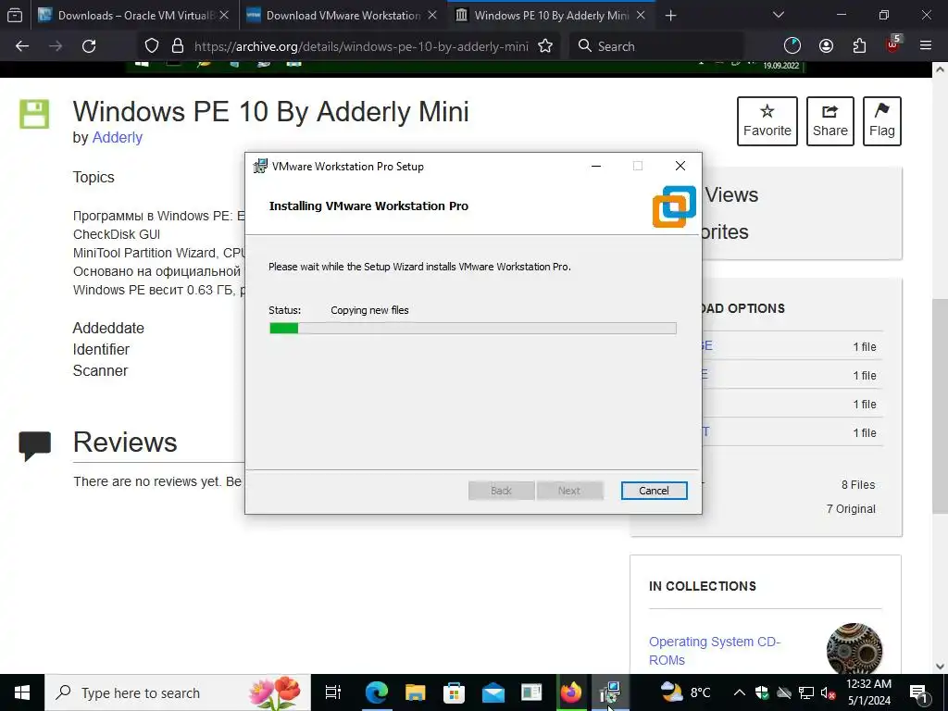This screenshot has width=948, height=711.
Task: Click the disabled Back button in setup
Action: [501, 491]
